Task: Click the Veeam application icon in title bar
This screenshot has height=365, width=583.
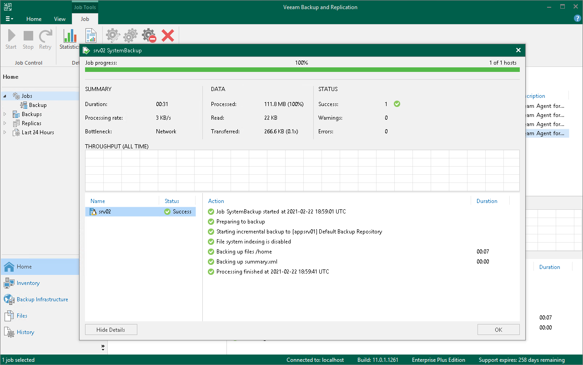Action: (x=8, y=7)
